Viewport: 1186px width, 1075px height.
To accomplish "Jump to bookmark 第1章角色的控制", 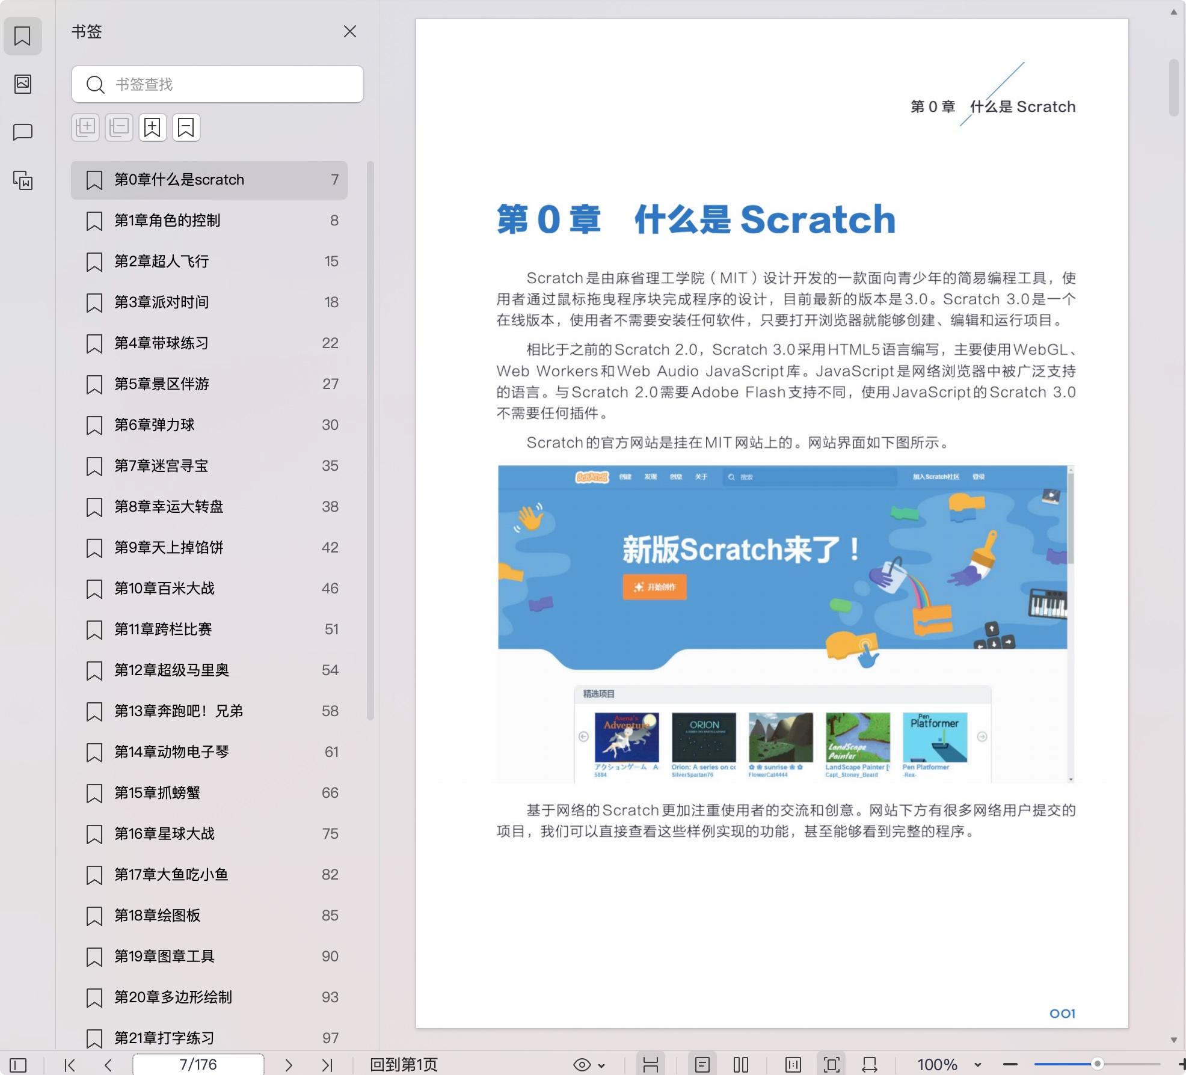I will [x=209, y=221].
